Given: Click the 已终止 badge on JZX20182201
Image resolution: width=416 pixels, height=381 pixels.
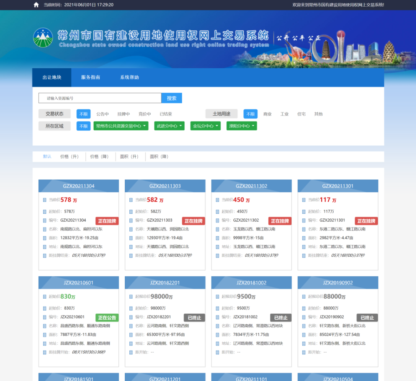Looking at the screenshot, I should tap(194, 318).
